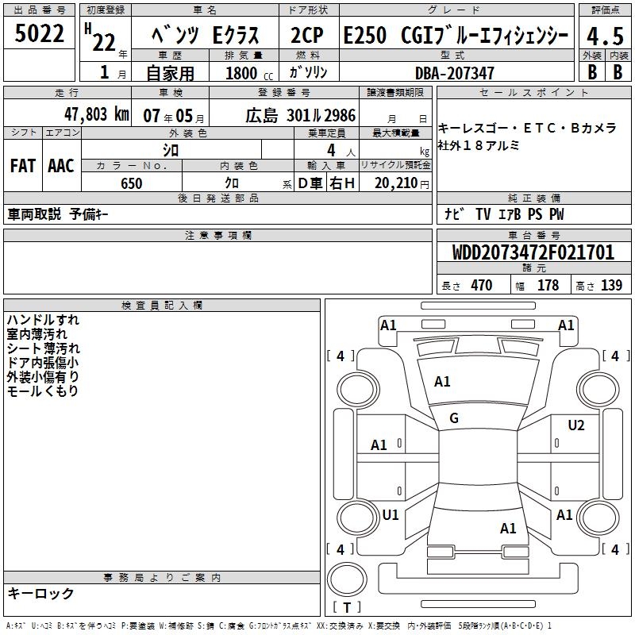The height and width of the screenshot is (635, 635).
Task: Click the G mark on the windshield
Action: [x=454, y=418]
